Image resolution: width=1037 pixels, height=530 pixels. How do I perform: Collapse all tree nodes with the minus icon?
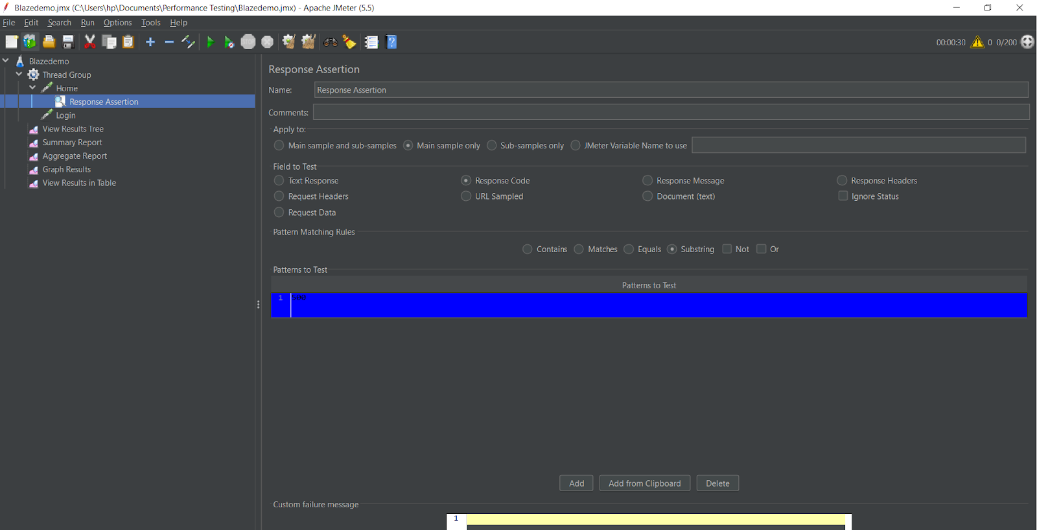click(169, 42)
